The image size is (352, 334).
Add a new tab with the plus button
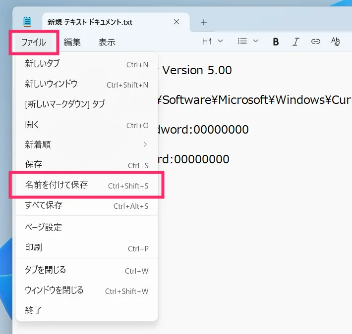[x=204, y=22]
